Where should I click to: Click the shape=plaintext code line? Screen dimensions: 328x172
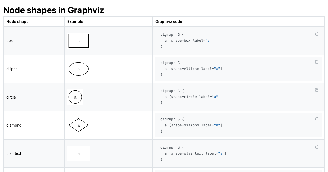coord(195,153)
